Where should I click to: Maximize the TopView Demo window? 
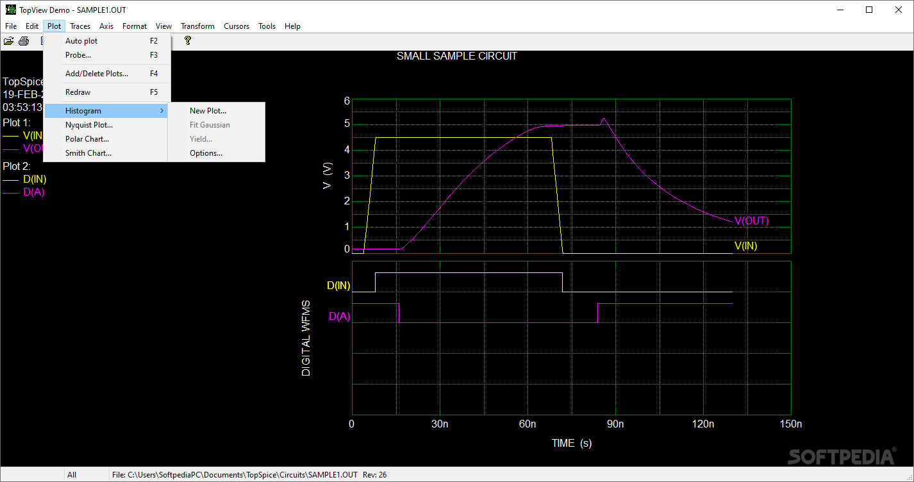click(869, 10)
